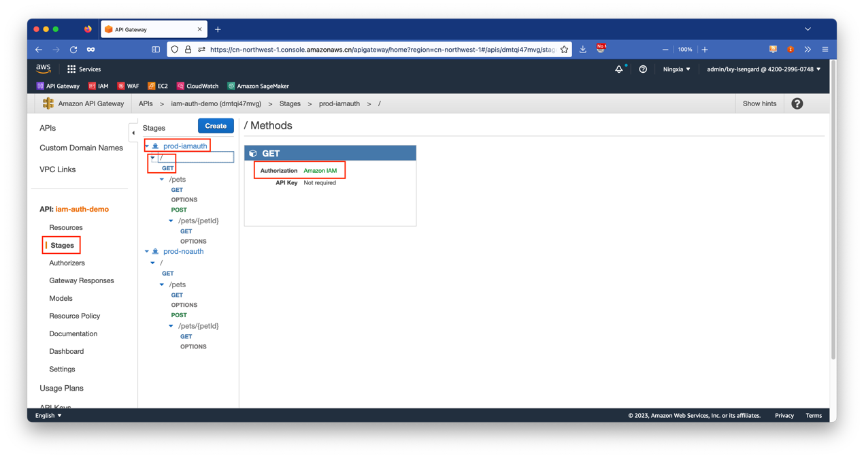
Task: Select OPTIONS under /pets in prod-noauth
Action: [184, 306]
